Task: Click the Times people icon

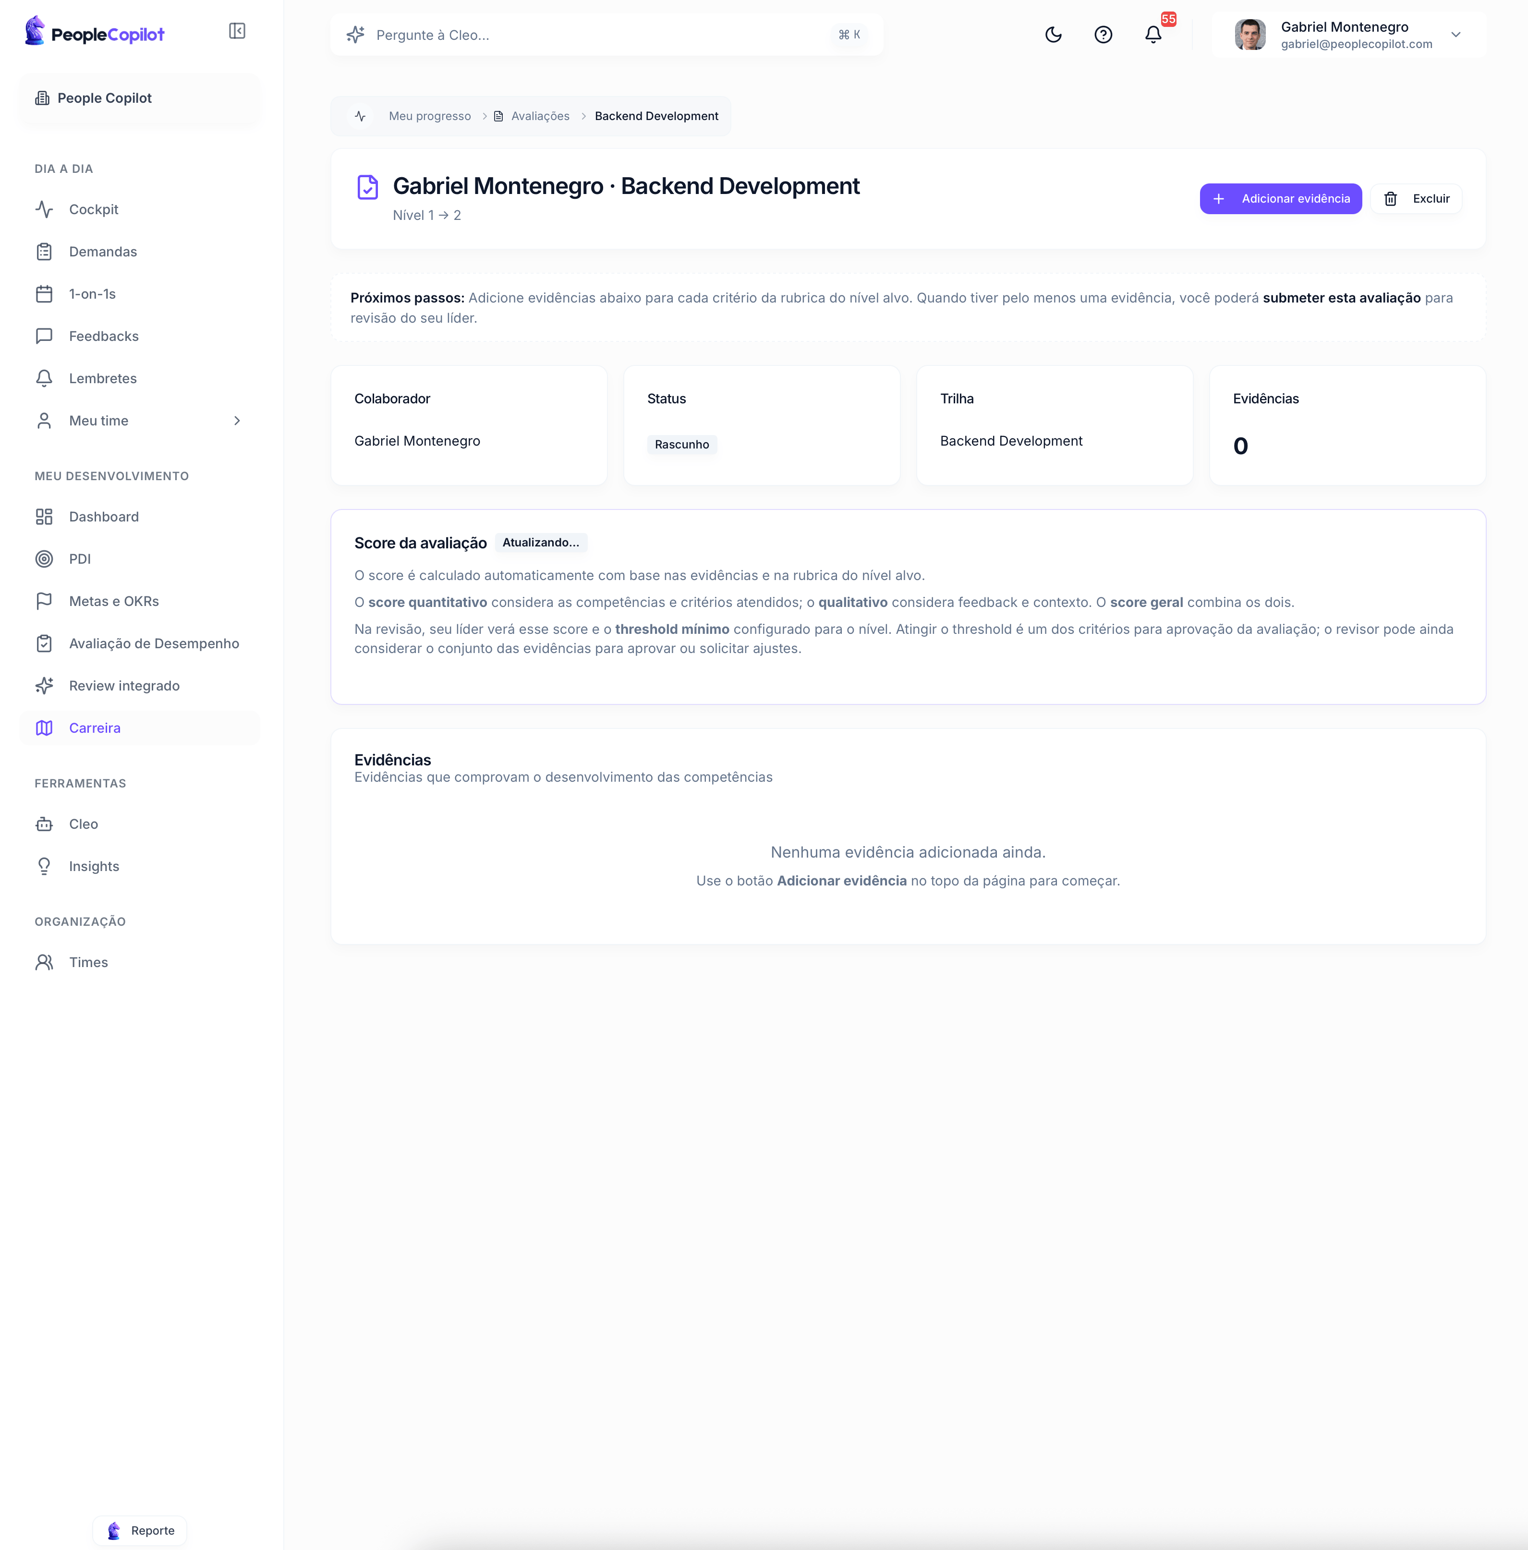Action: 44,962
